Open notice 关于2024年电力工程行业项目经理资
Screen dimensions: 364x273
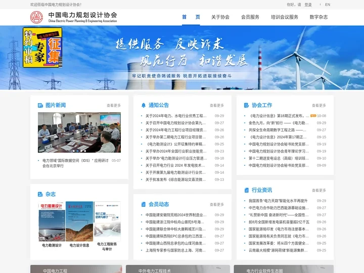point(176,130)
